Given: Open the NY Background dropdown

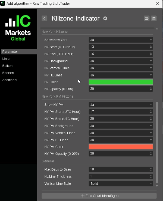Looking at the screenshot, I should pyautogui.click(x=121, y=61).
